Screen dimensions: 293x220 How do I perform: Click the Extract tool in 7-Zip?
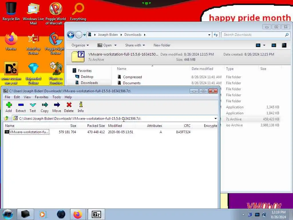[x=21, y=107]
